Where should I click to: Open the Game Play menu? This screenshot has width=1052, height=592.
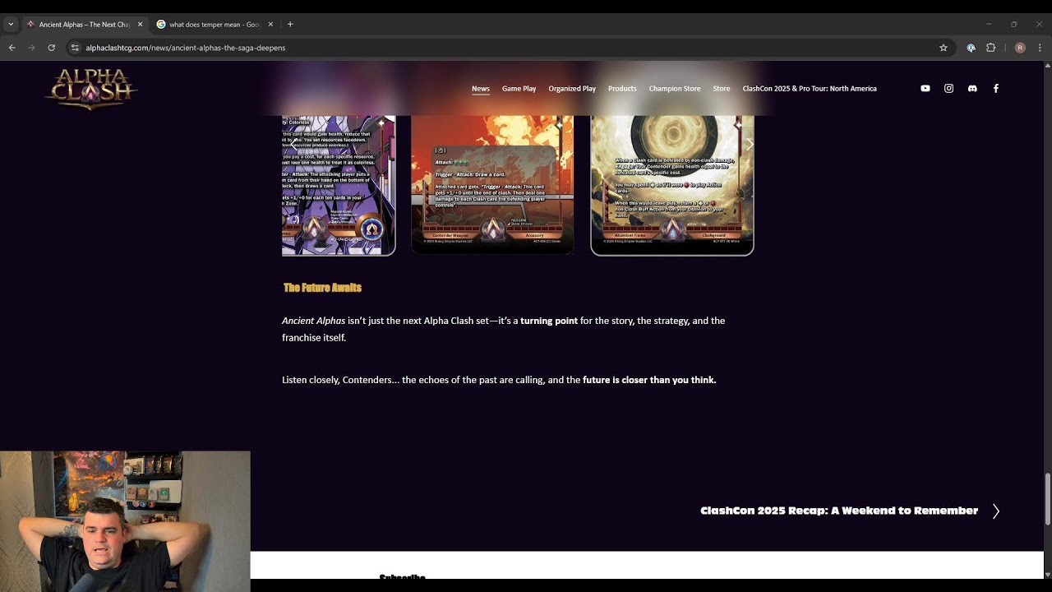coord(519,89)
